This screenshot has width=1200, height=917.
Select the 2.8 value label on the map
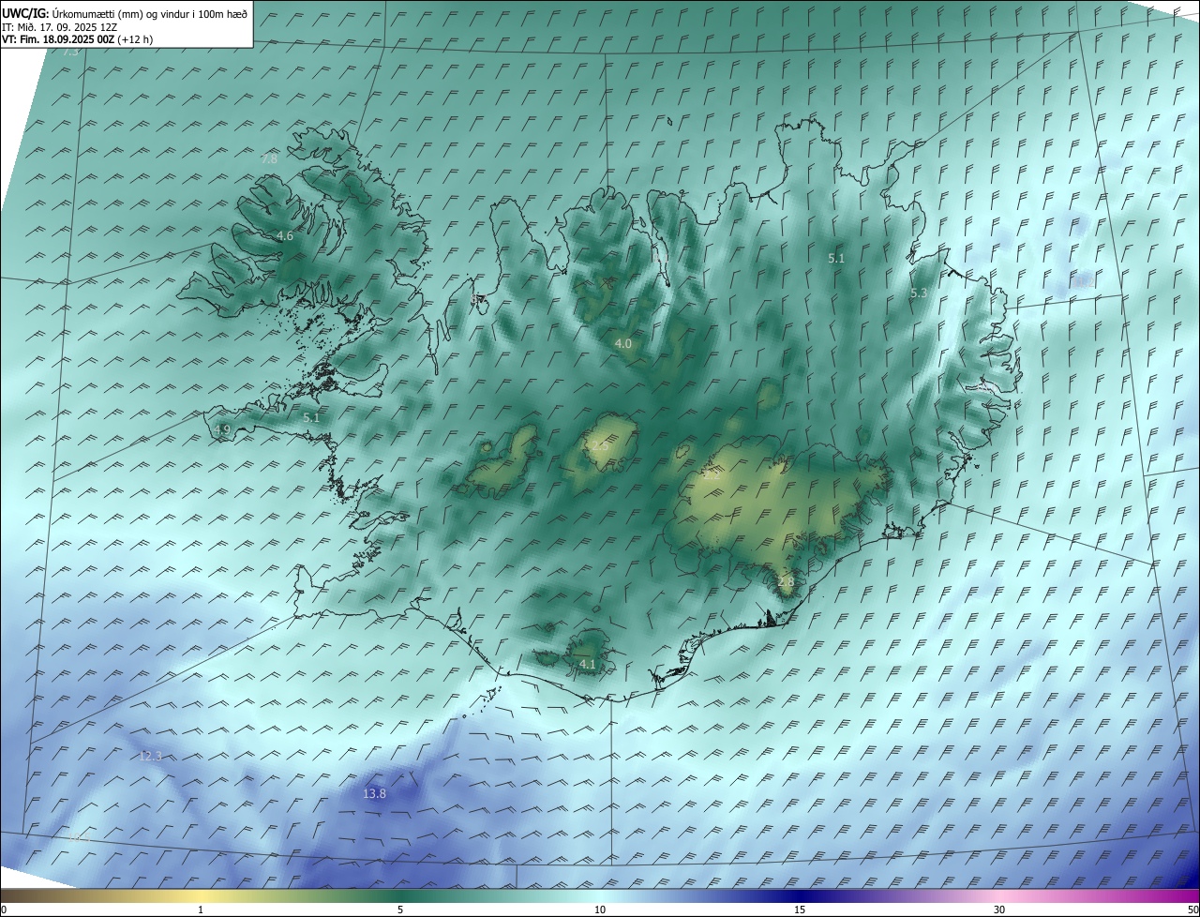[x=786, y=582]
